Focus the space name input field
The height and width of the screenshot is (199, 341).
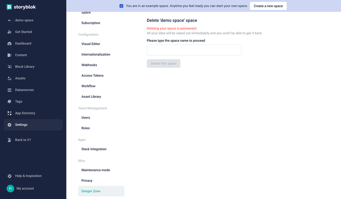click(x=194, y=50)
